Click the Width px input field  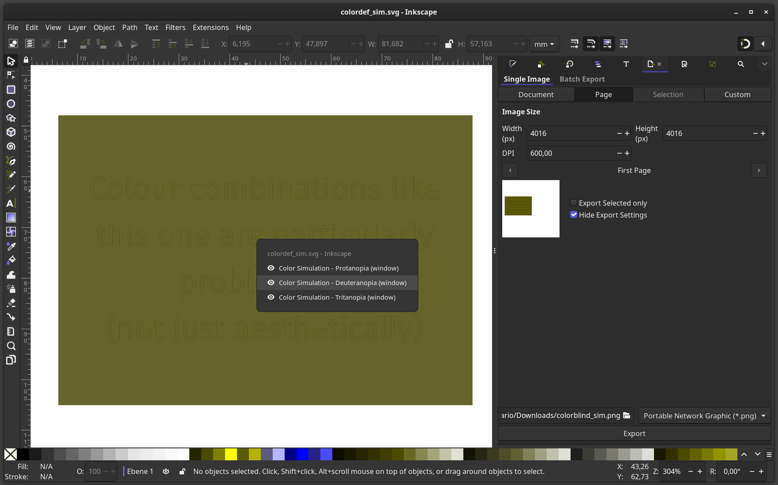click(571, 133)
